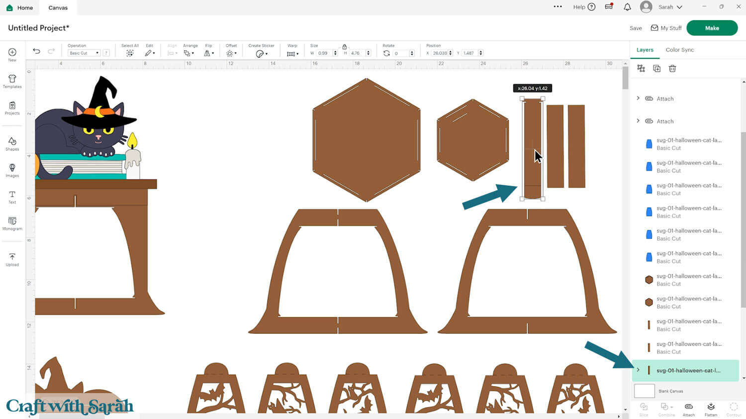Click the Flatten button
This screenshot has height=419, width=746.
point(711,409)
